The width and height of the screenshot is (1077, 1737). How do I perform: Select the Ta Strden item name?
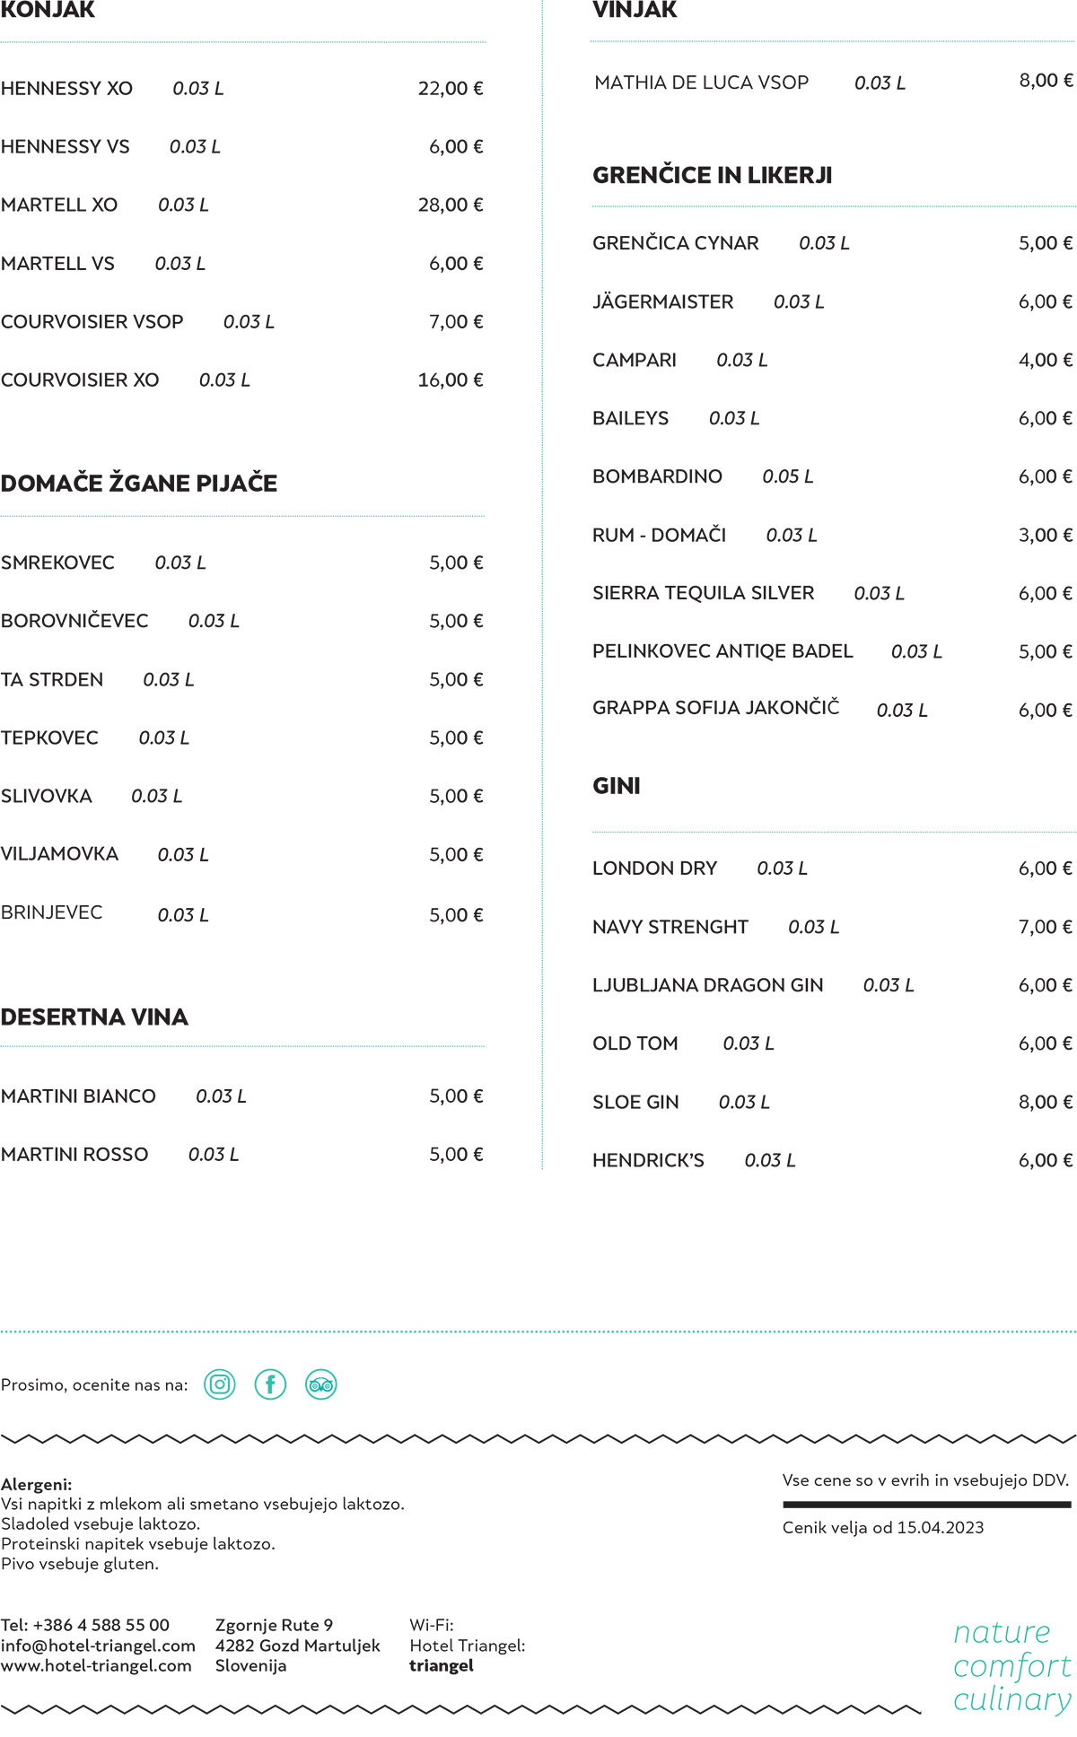[x=52, y=680]
